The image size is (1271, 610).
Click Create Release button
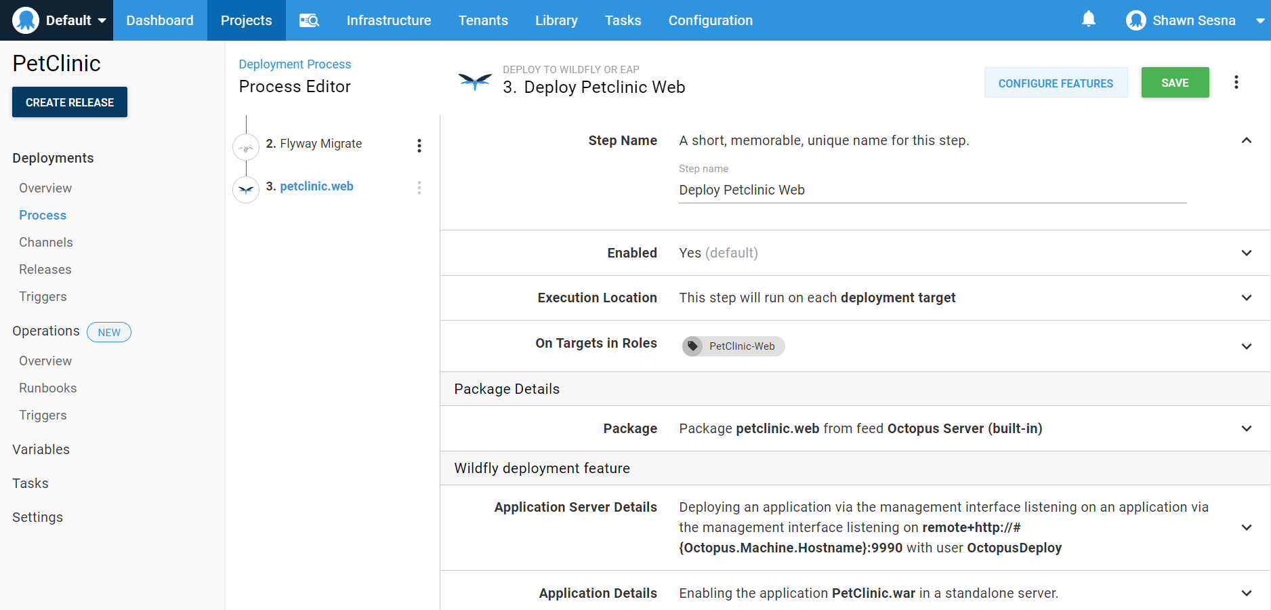[x=70, y=102]
